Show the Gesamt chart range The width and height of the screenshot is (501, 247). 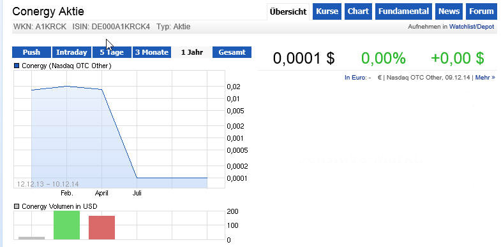(232, 52)
